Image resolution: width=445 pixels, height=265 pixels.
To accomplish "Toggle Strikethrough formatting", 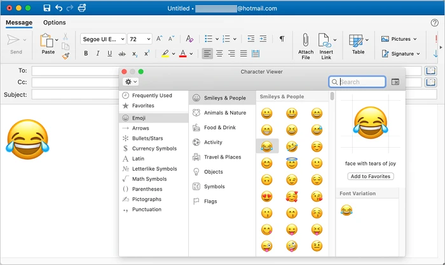I will coord(122,54).
